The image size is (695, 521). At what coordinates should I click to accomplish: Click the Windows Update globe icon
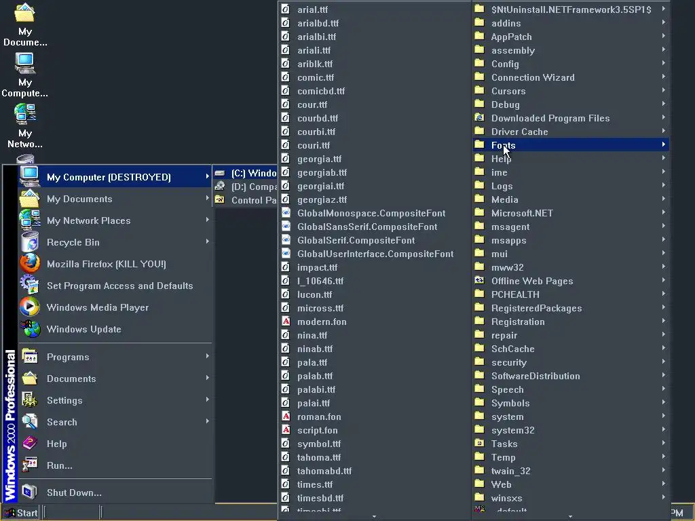click(30, 329)
